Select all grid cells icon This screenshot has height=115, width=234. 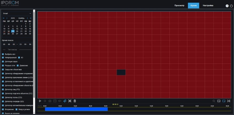70,101
